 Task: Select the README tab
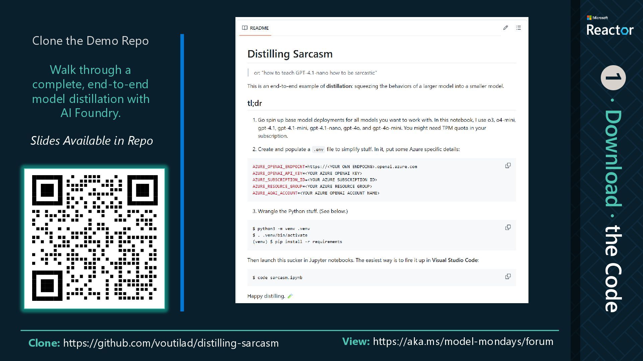pyautogui.click(x=255, y=28)
